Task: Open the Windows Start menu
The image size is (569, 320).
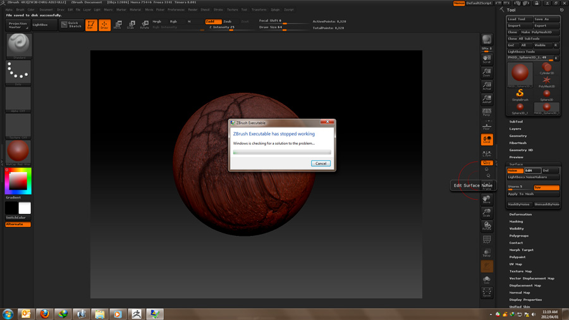Action: [8, 314]
